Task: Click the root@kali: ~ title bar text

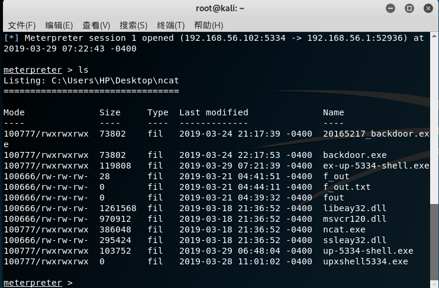Action: (x=220, y=8)
